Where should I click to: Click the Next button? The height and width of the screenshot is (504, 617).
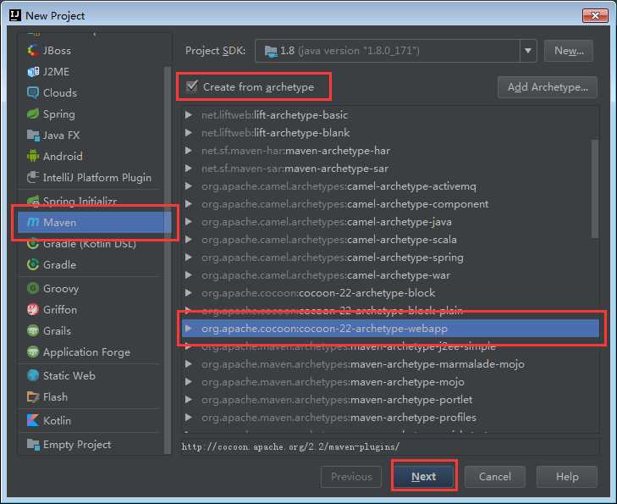424,476
